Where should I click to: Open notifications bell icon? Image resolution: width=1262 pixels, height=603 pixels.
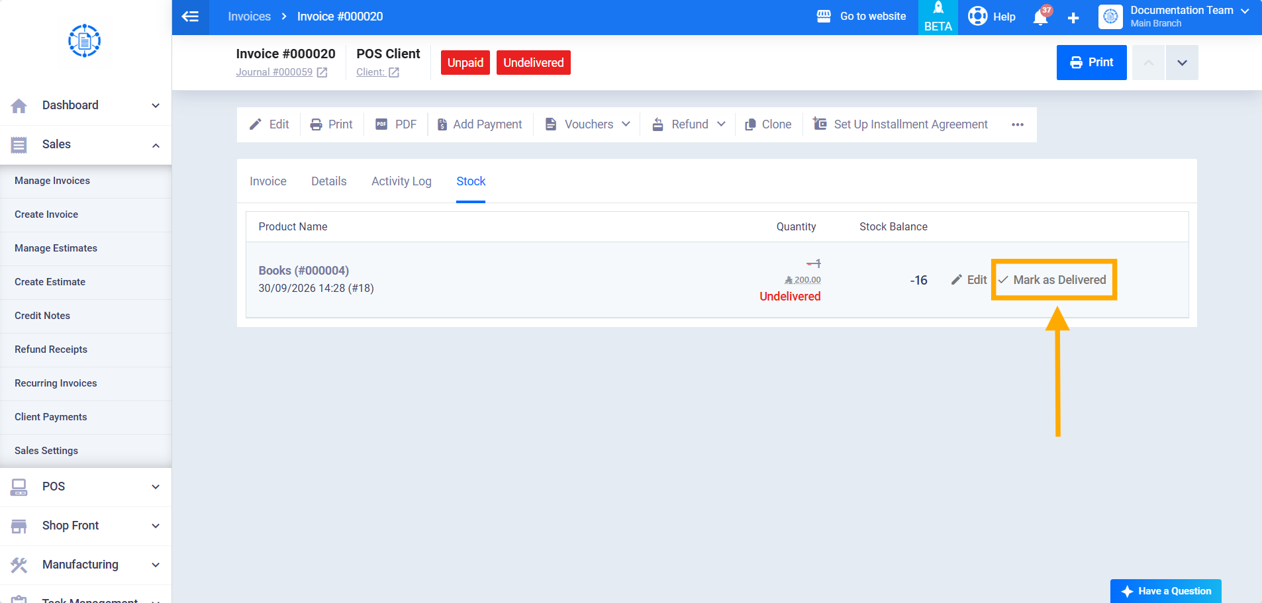click(1040, 17)
